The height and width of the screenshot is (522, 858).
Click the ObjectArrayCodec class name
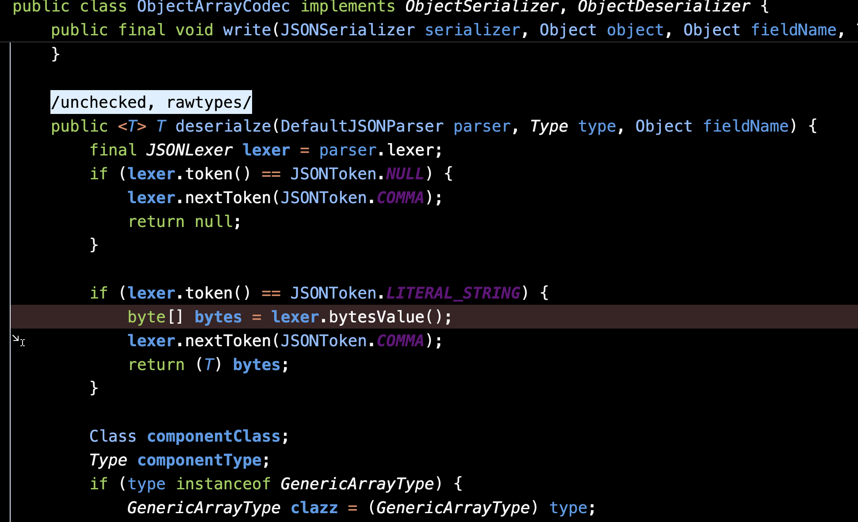tap(214, 7)
